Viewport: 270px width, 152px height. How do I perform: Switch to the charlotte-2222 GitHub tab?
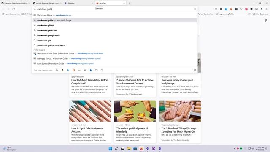(16, 3)
